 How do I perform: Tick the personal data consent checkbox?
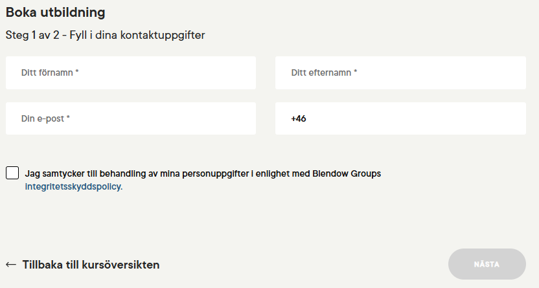tap(12, 173)
